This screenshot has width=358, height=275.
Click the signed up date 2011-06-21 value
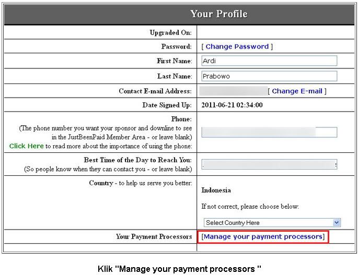point(232,105)
